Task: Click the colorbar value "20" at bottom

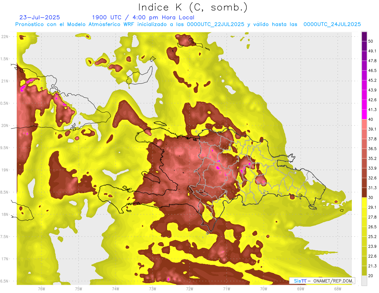Action: click(x=370, y=276)
